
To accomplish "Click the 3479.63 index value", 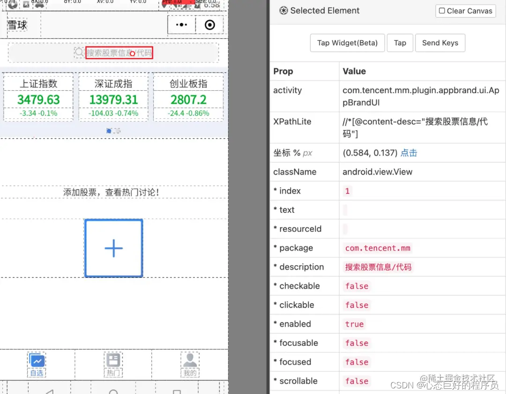I will (x=38, y=100).
